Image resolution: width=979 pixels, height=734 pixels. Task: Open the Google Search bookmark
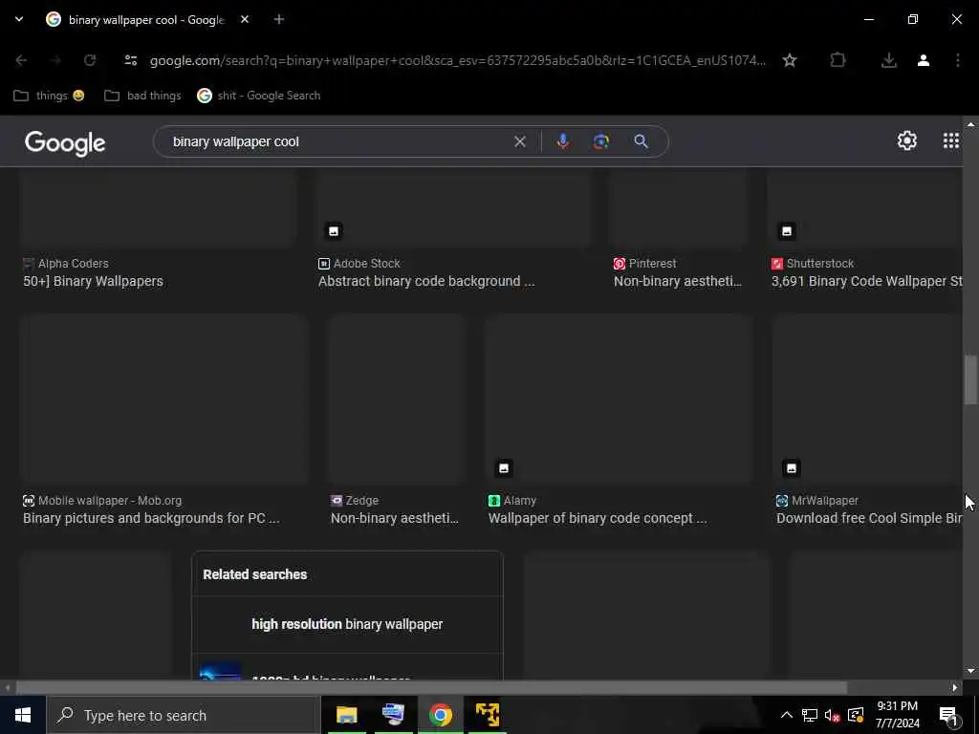259,96
